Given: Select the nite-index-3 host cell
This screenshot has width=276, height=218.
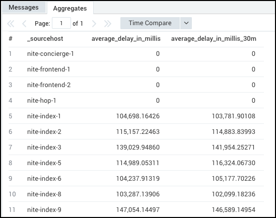Looking at the screenshot, I should point(44,148).
